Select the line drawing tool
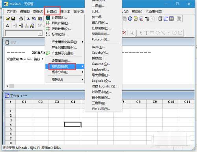The width and height of the screenshot is (197, 152). click(163, 33)
